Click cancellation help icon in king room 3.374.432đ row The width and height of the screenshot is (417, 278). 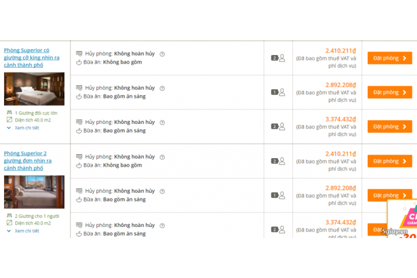[x=162, y=122]
